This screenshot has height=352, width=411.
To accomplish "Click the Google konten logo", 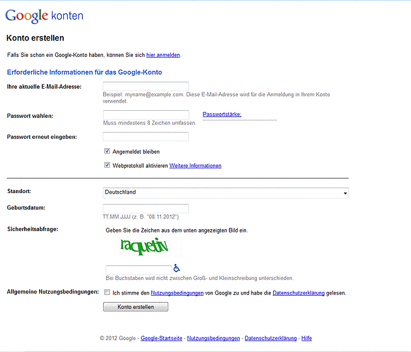I will 44,16.
